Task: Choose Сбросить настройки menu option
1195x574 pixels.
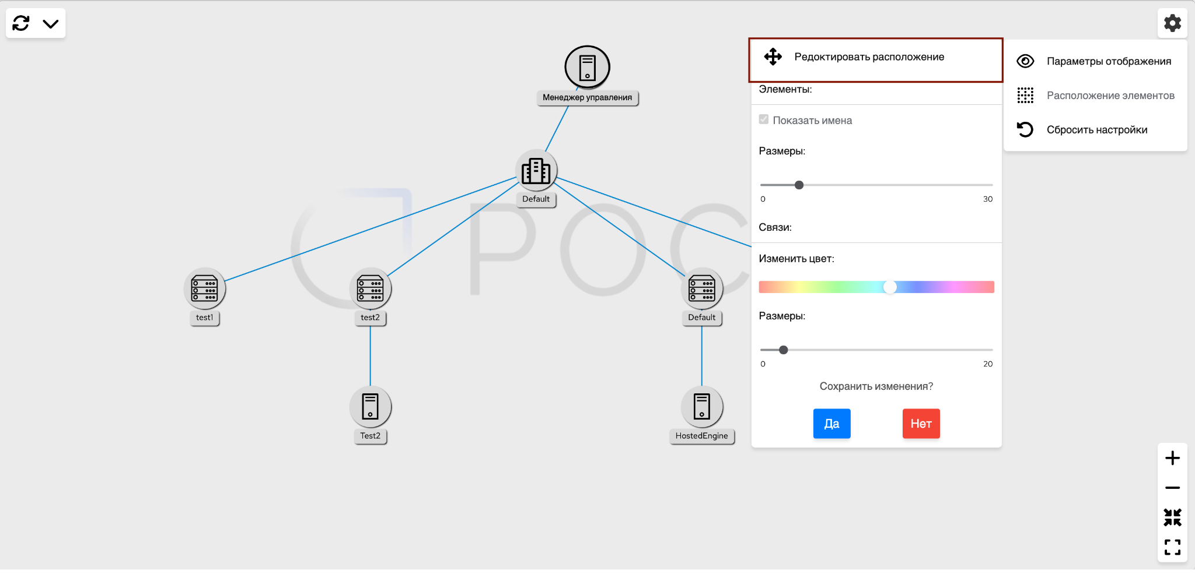Action: tap(1096, 130)
